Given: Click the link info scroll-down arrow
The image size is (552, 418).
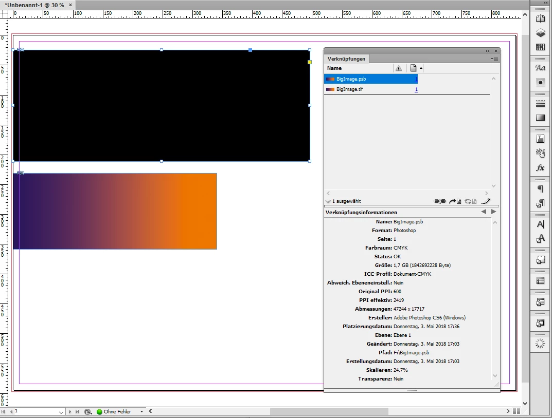Looking at the screenshot, I should pos(495,375).
